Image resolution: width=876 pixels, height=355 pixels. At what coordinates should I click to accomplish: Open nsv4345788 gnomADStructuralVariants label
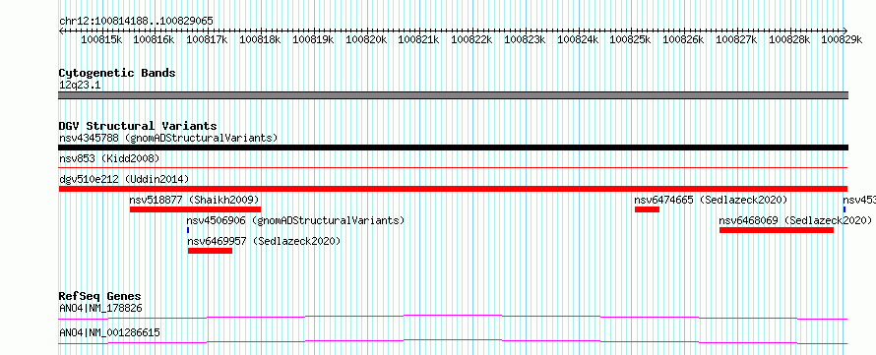tap(168, 138)
